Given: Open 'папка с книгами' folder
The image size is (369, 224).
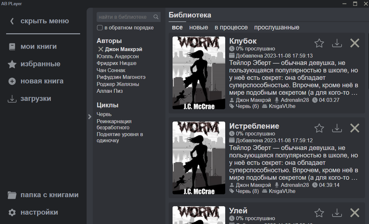Looking at the screenshot, I should [x=49, y=195].
